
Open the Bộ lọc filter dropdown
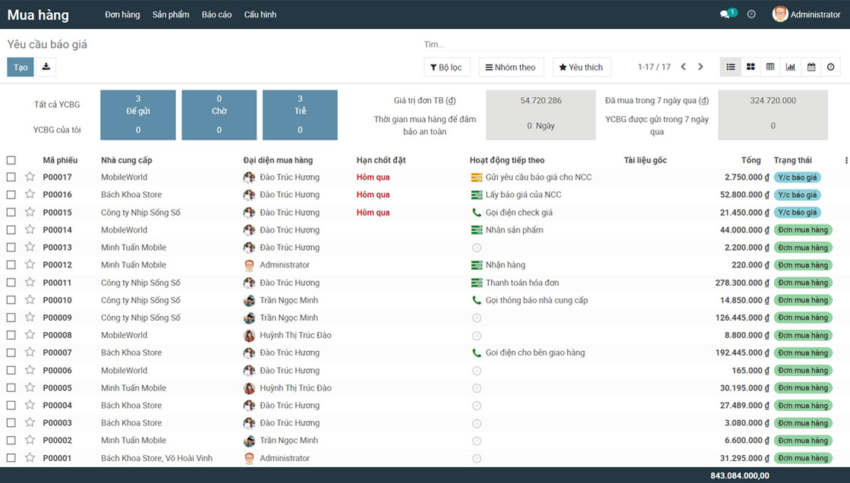(x=446, y=67)
